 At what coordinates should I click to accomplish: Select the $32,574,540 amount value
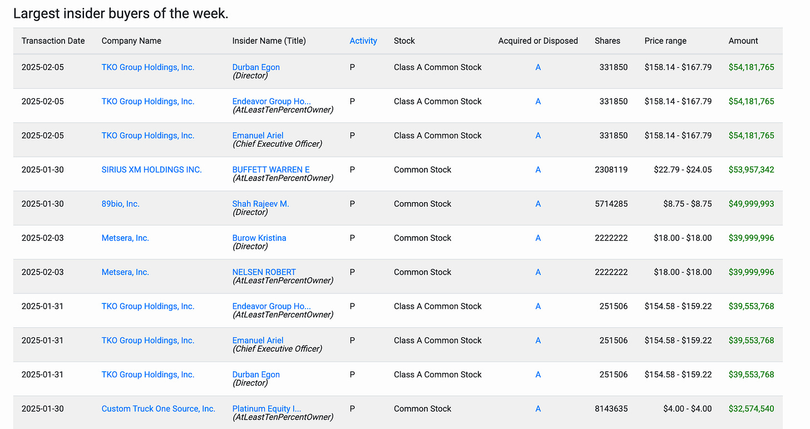[751, 409]
